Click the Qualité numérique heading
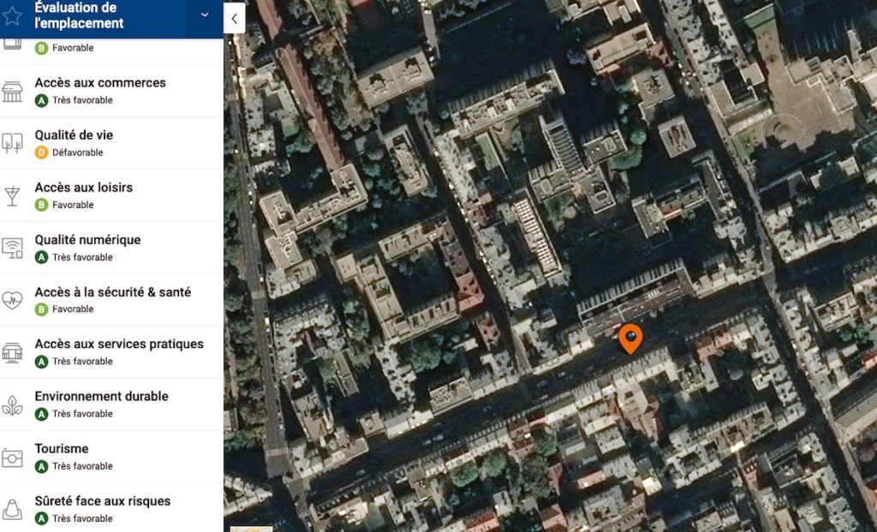Screen dimensions: 877x532 (88, 239)
